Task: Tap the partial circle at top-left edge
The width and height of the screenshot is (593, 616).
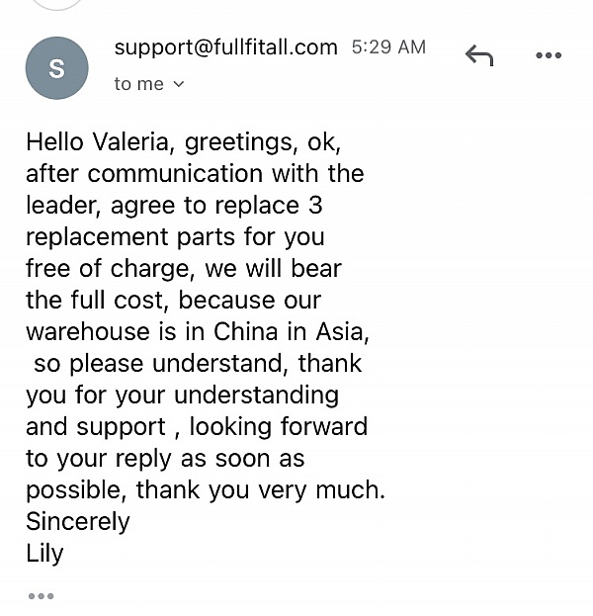Action: pos(55,4)
